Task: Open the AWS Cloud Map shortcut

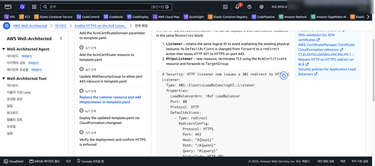Action: coord(166,17)
